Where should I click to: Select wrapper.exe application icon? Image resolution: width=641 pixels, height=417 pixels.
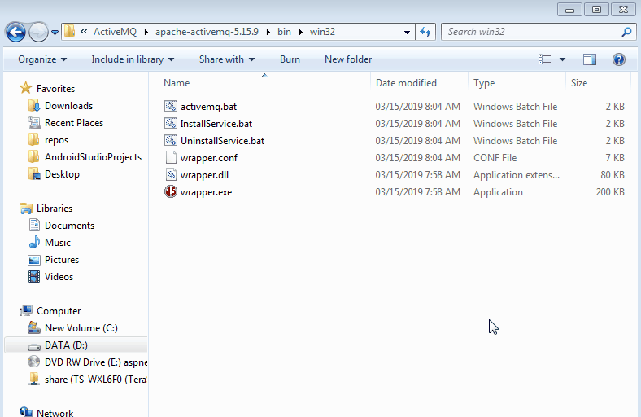point(171,191)
